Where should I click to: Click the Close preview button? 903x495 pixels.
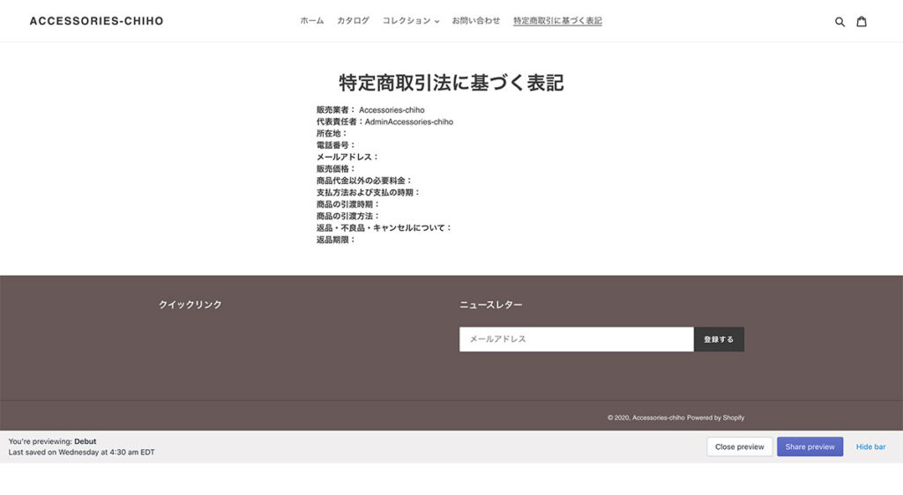740,447
